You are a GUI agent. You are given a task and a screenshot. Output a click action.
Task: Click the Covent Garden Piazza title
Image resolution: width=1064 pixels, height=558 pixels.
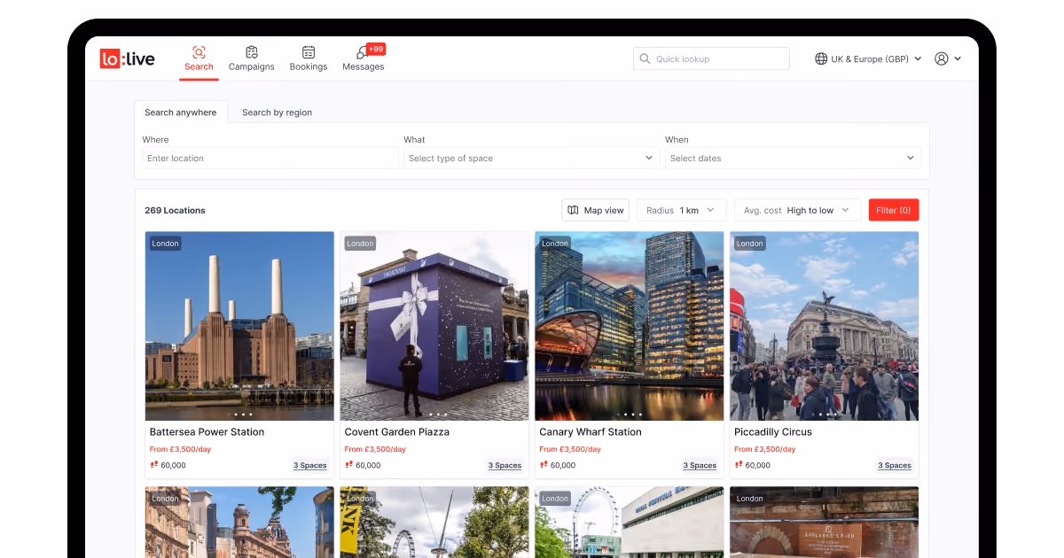click(x=397, y=432)
